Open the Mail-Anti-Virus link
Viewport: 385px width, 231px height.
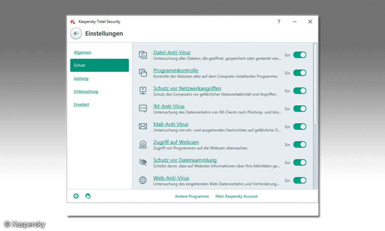point(171,124)
